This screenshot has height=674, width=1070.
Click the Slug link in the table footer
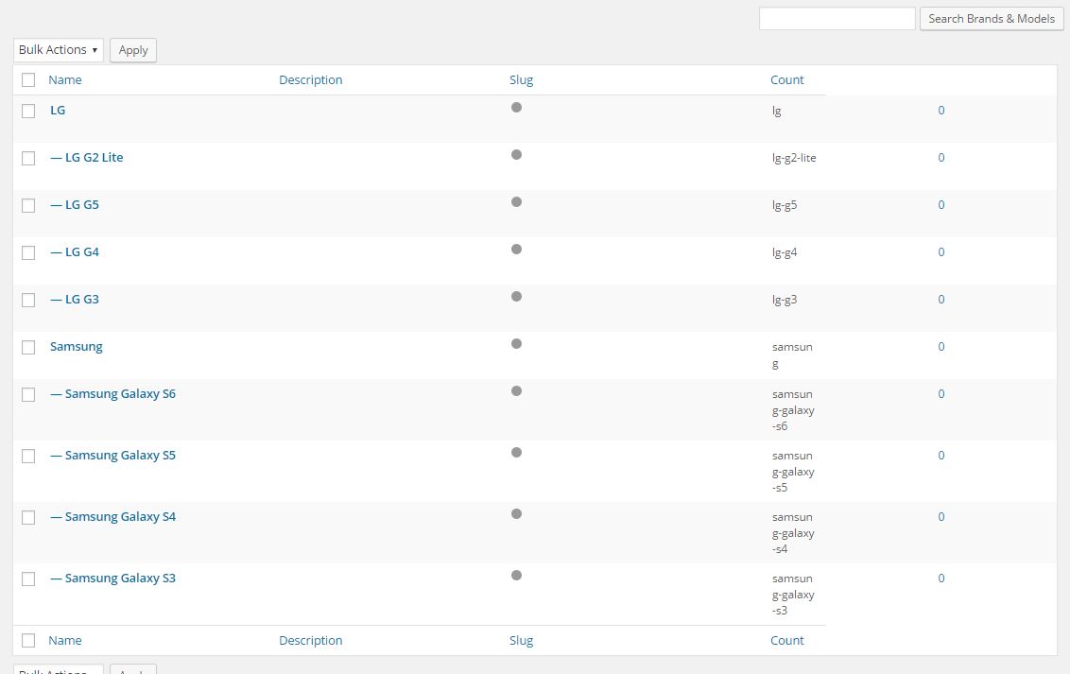(x=522, y=641)
